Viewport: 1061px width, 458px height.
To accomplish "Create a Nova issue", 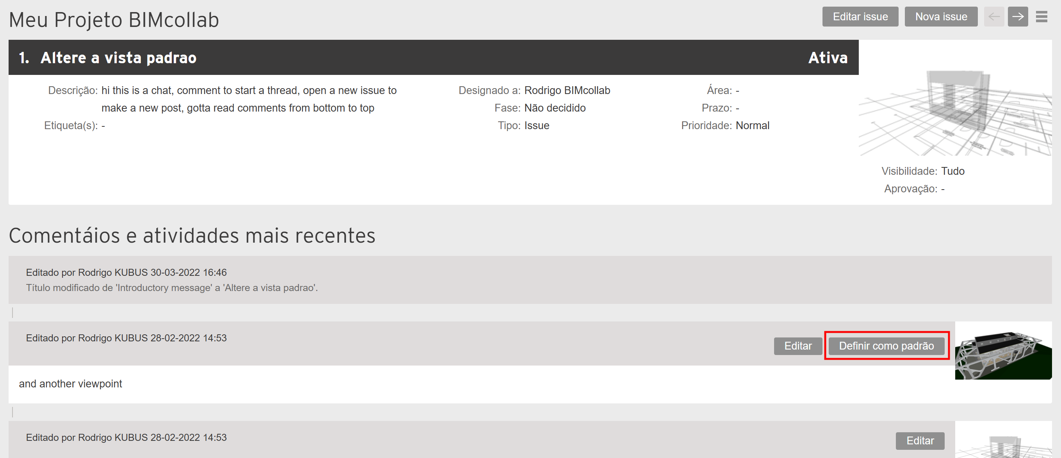I will click(x=941, y=16).
